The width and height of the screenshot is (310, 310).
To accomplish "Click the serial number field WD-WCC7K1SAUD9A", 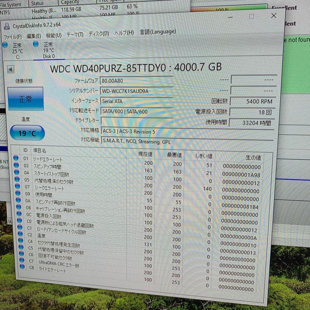I will 137,91.
